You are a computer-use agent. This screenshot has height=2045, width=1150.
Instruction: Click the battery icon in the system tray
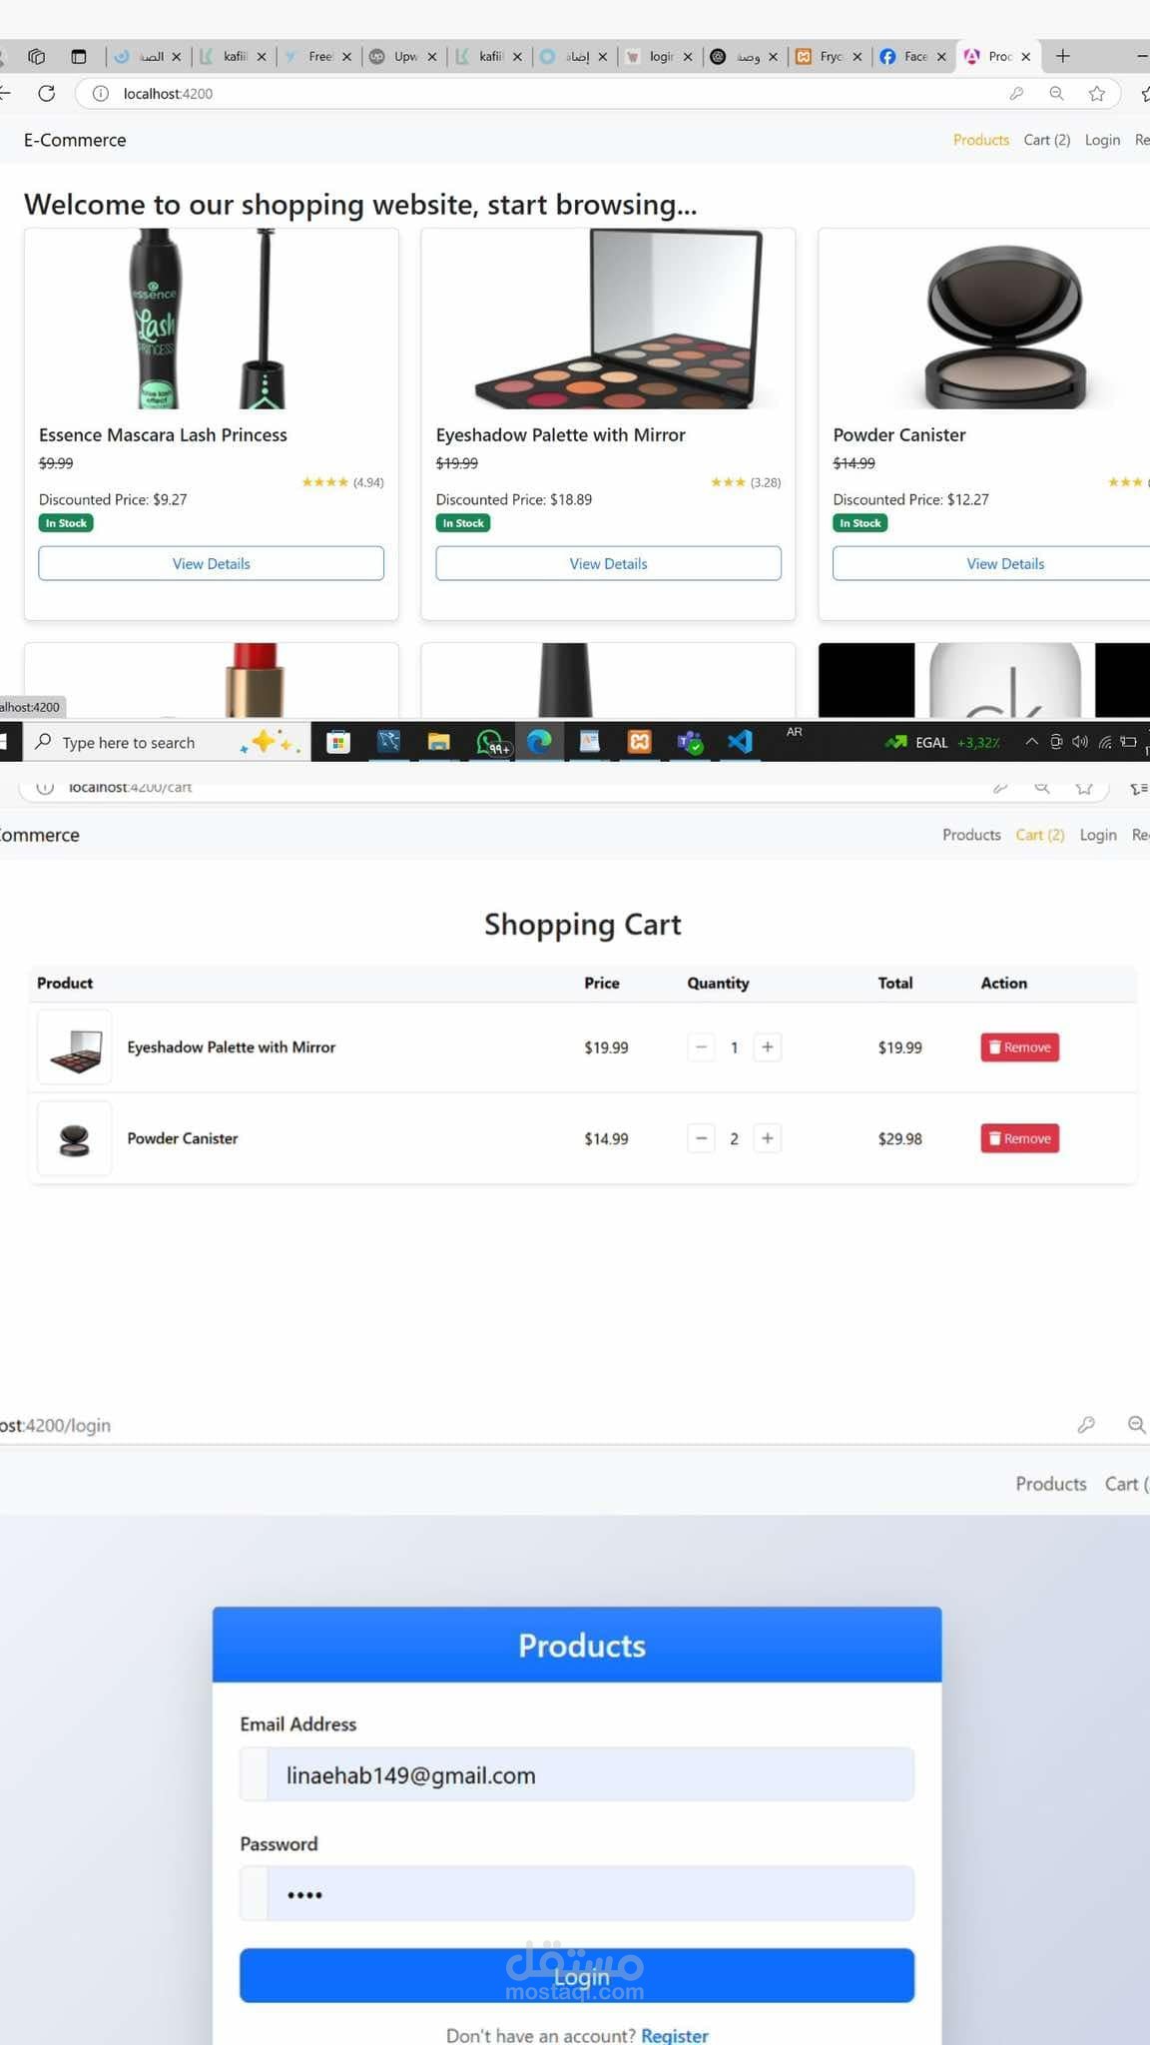(x=1128, y=742)
